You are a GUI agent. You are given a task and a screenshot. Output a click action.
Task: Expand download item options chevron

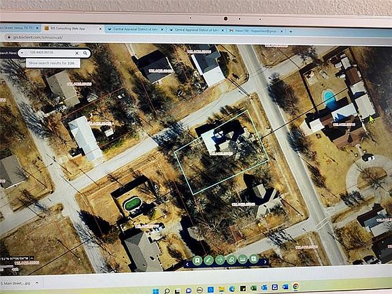pyautogui.click(x=37, y=283)
